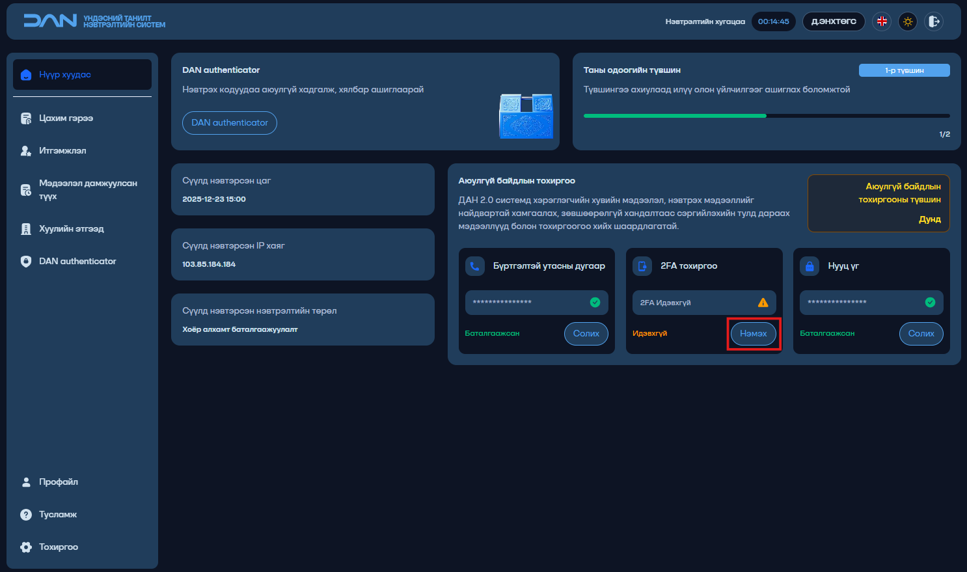Image resolution: width=967 pixels, height=572 pixels.
Task: Click Нэмэх to add 2FA
Action: click(x=754, y=334)
